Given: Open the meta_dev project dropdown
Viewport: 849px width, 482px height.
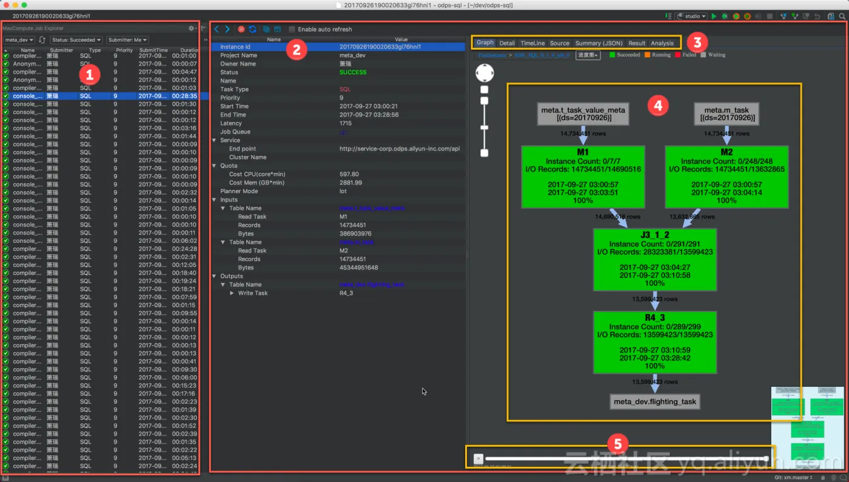Looking at the screenshot, I should pyautogui.click(x=19, y=40).
